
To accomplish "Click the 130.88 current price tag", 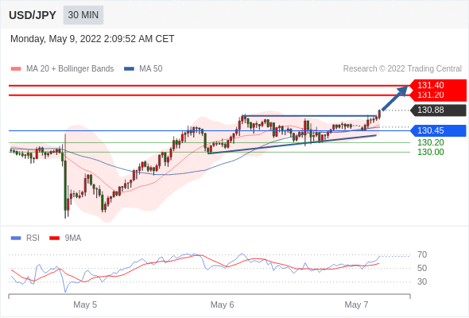I will pos(439,110).
